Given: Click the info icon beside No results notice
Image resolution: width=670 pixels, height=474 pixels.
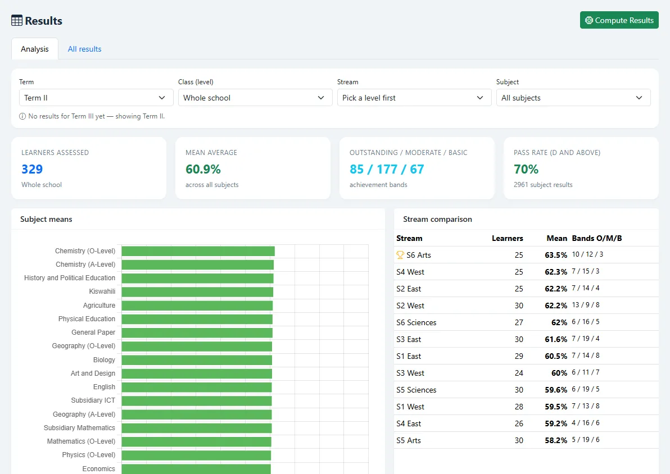Looking at the screenshot, I should pos(22,116).
